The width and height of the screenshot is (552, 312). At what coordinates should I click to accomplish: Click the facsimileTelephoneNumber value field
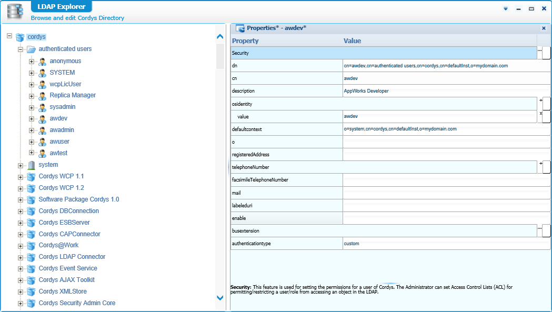(446, 179)
